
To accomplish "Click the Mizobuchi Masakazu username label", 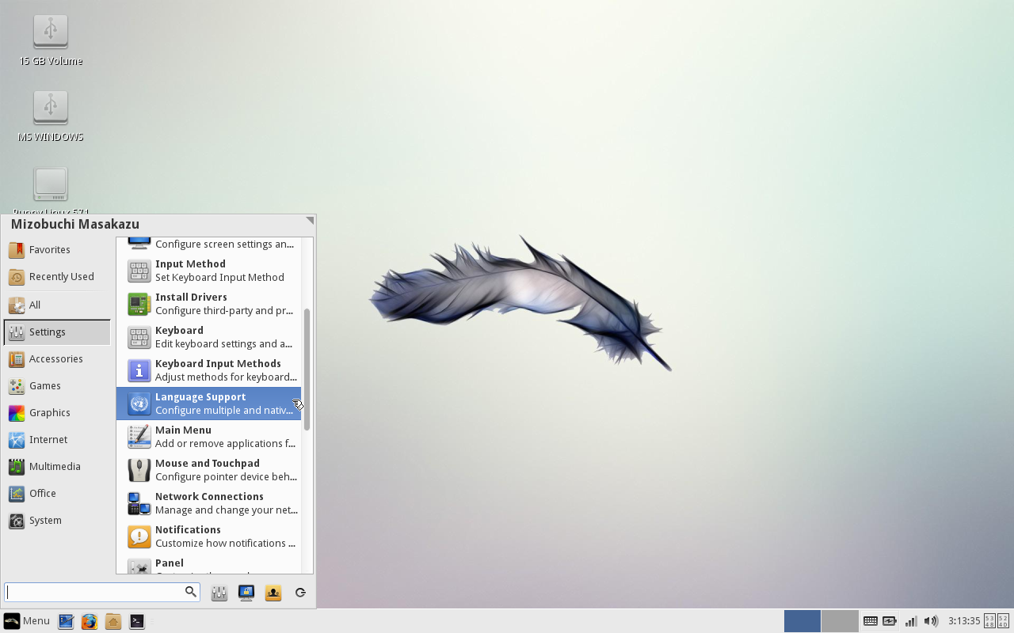I will 75,224.
